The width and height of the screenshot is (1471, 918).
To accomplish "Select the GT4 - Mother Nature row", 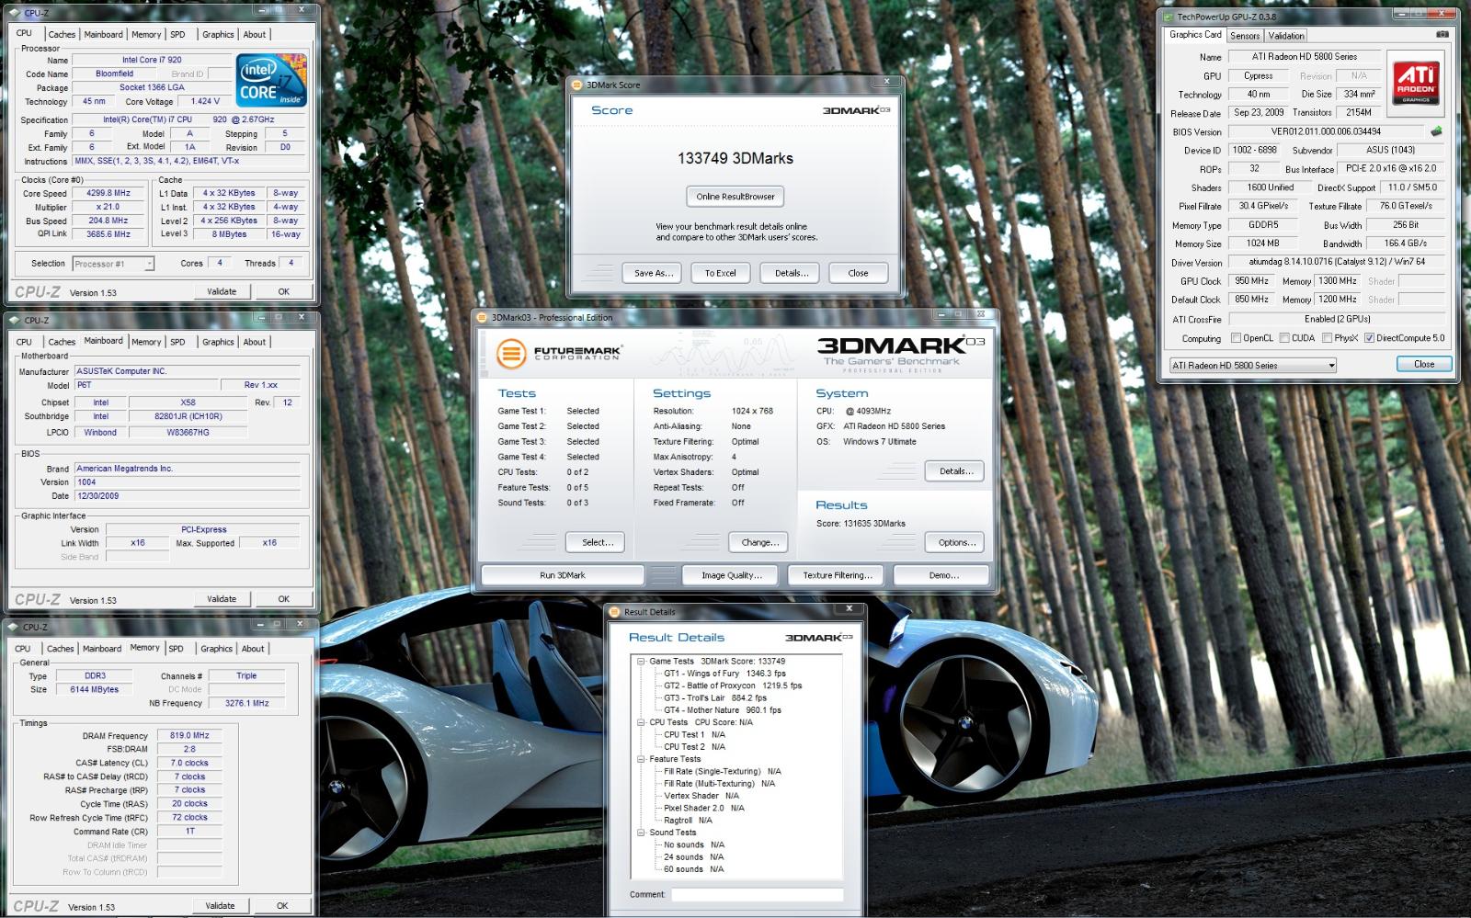I will tap(723, 710).
